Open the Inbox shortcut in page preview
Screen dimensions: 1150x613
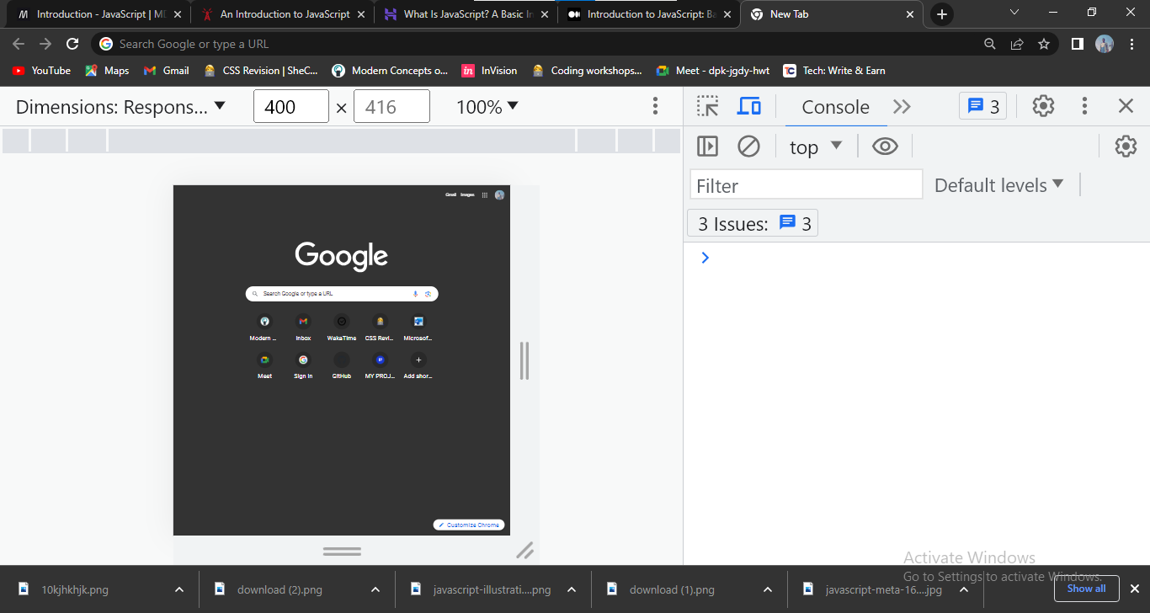click(303, 327)
